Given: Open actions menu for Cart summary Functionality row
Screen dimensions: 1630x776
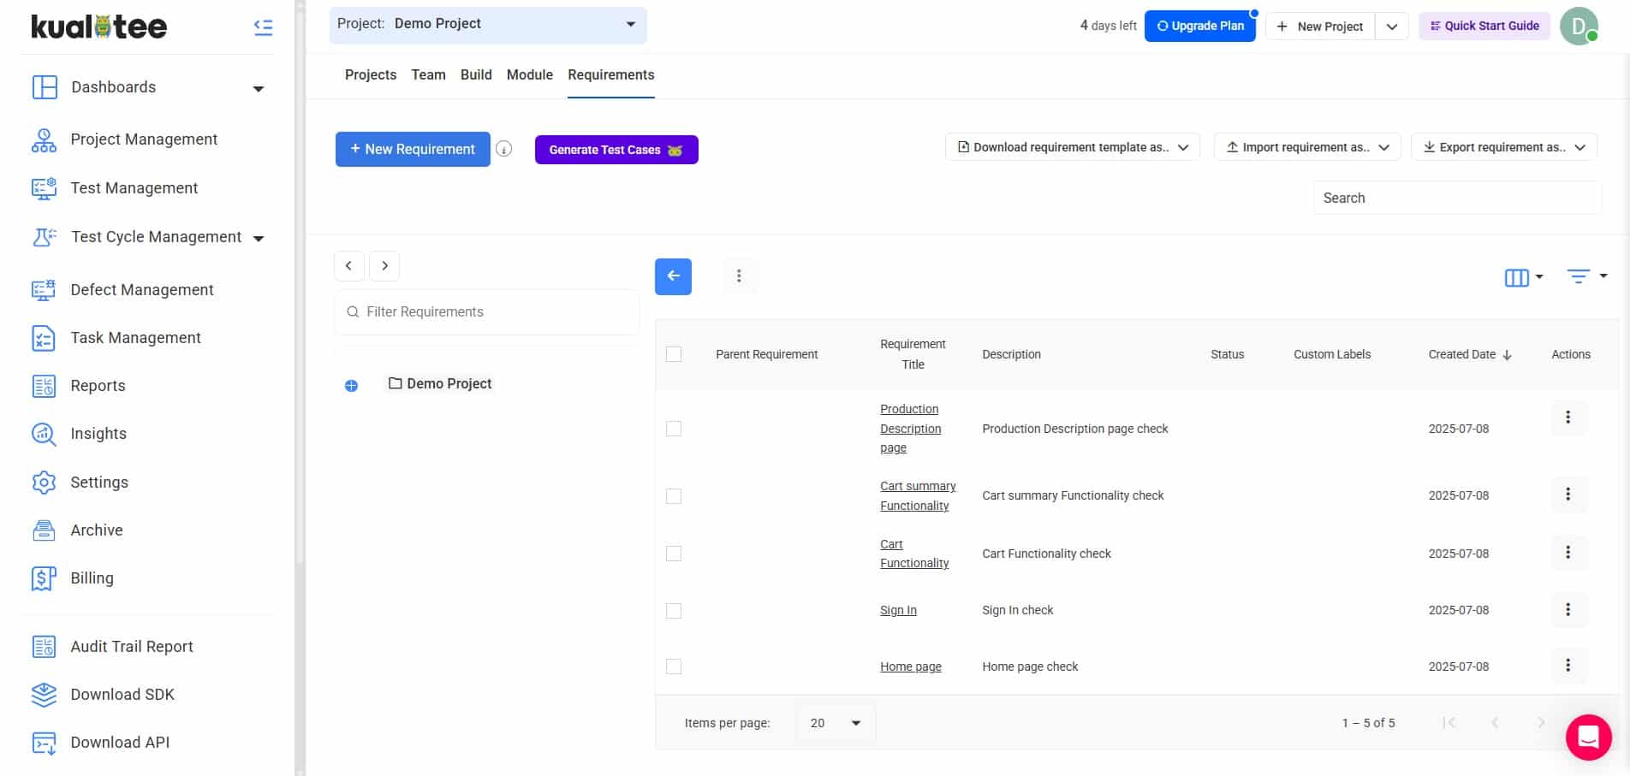Looking at the screenshot, I should click(x=1568, y=495).
